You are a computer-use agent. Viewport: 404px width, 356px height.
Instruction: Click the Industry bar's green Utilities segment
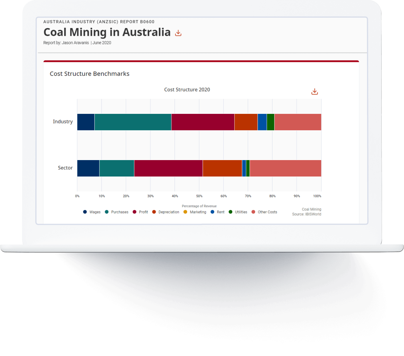pyautogui.click(x=270, y=122)
